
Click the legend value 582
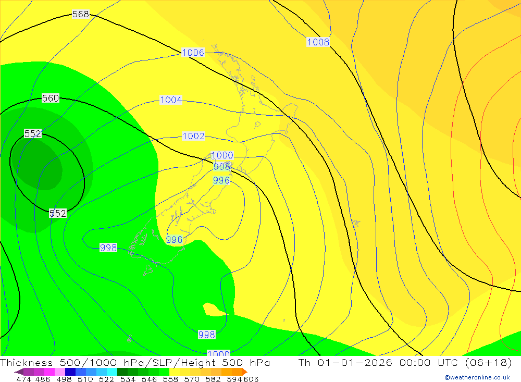[213, 379]
